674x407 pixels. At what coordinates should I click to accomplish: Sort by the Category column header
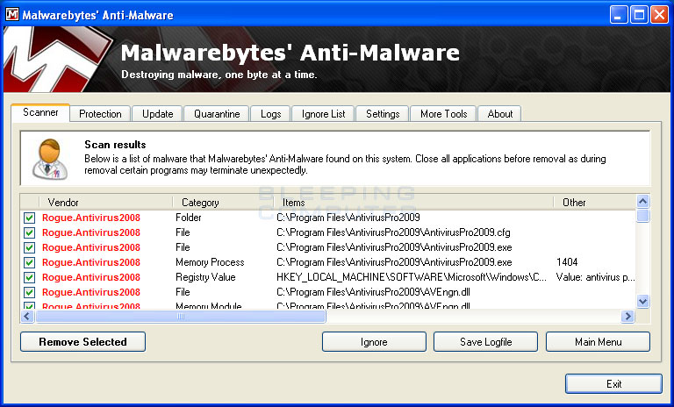(x=223, y=203)
